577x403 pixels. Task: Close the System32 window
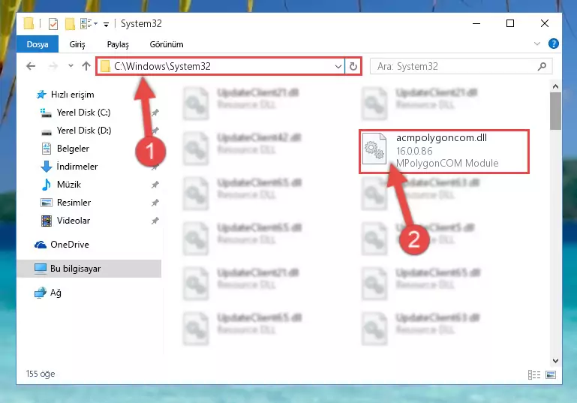tap(545, 23)
